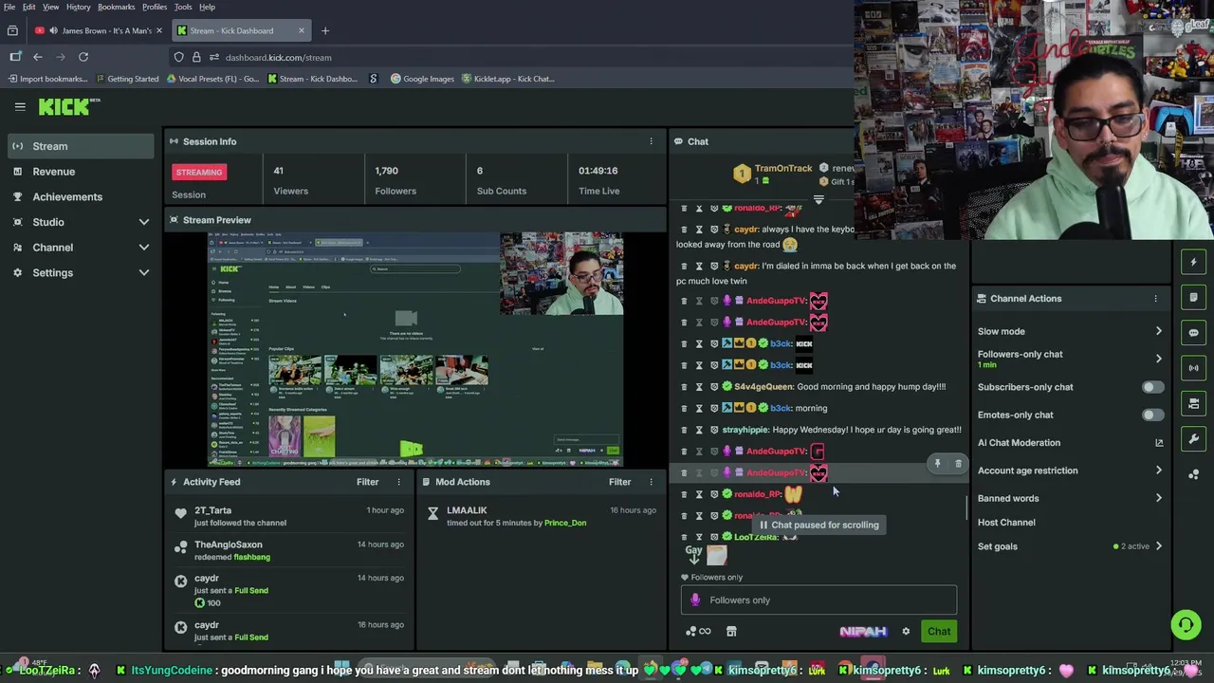Delete the highlighted AndeGuapoTV message

tap(958, 464)
